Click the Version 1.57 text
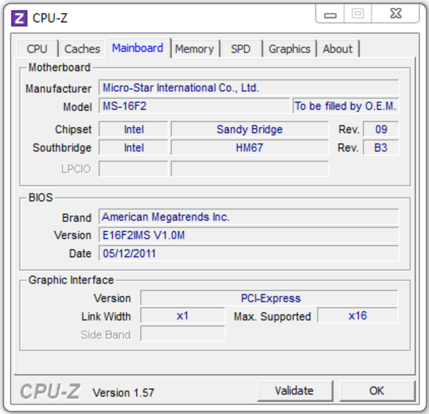This screenshot has height=414, width=429. (x=123, y=393)
